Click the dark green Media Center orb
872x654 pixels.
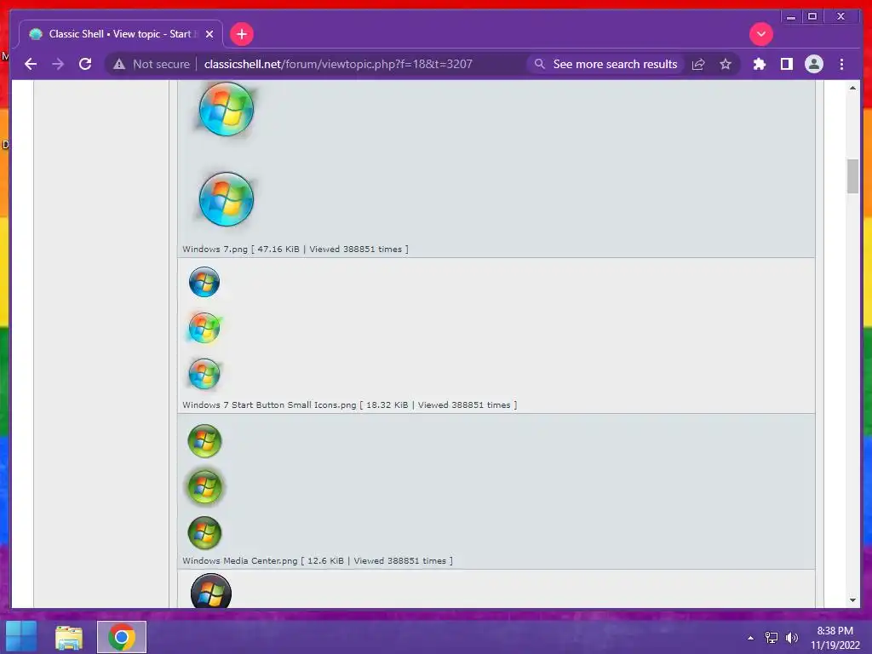tap(204, 533)
